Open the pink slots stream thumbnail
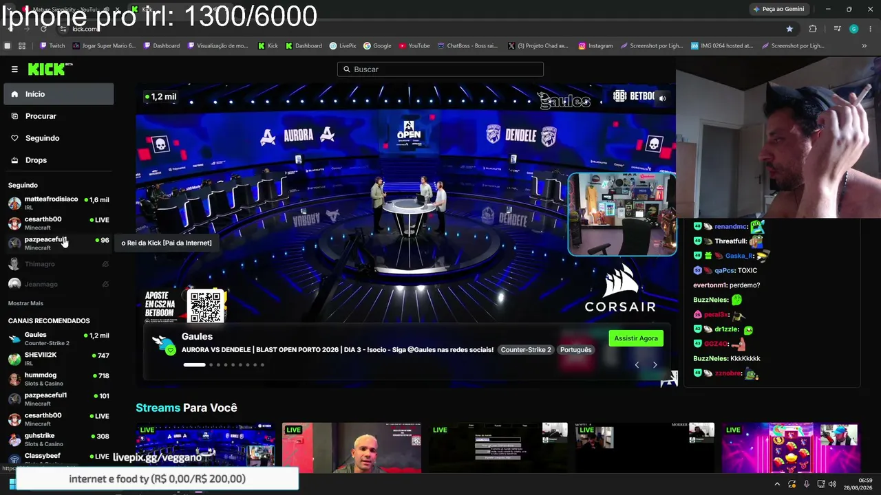 (790, 448)
